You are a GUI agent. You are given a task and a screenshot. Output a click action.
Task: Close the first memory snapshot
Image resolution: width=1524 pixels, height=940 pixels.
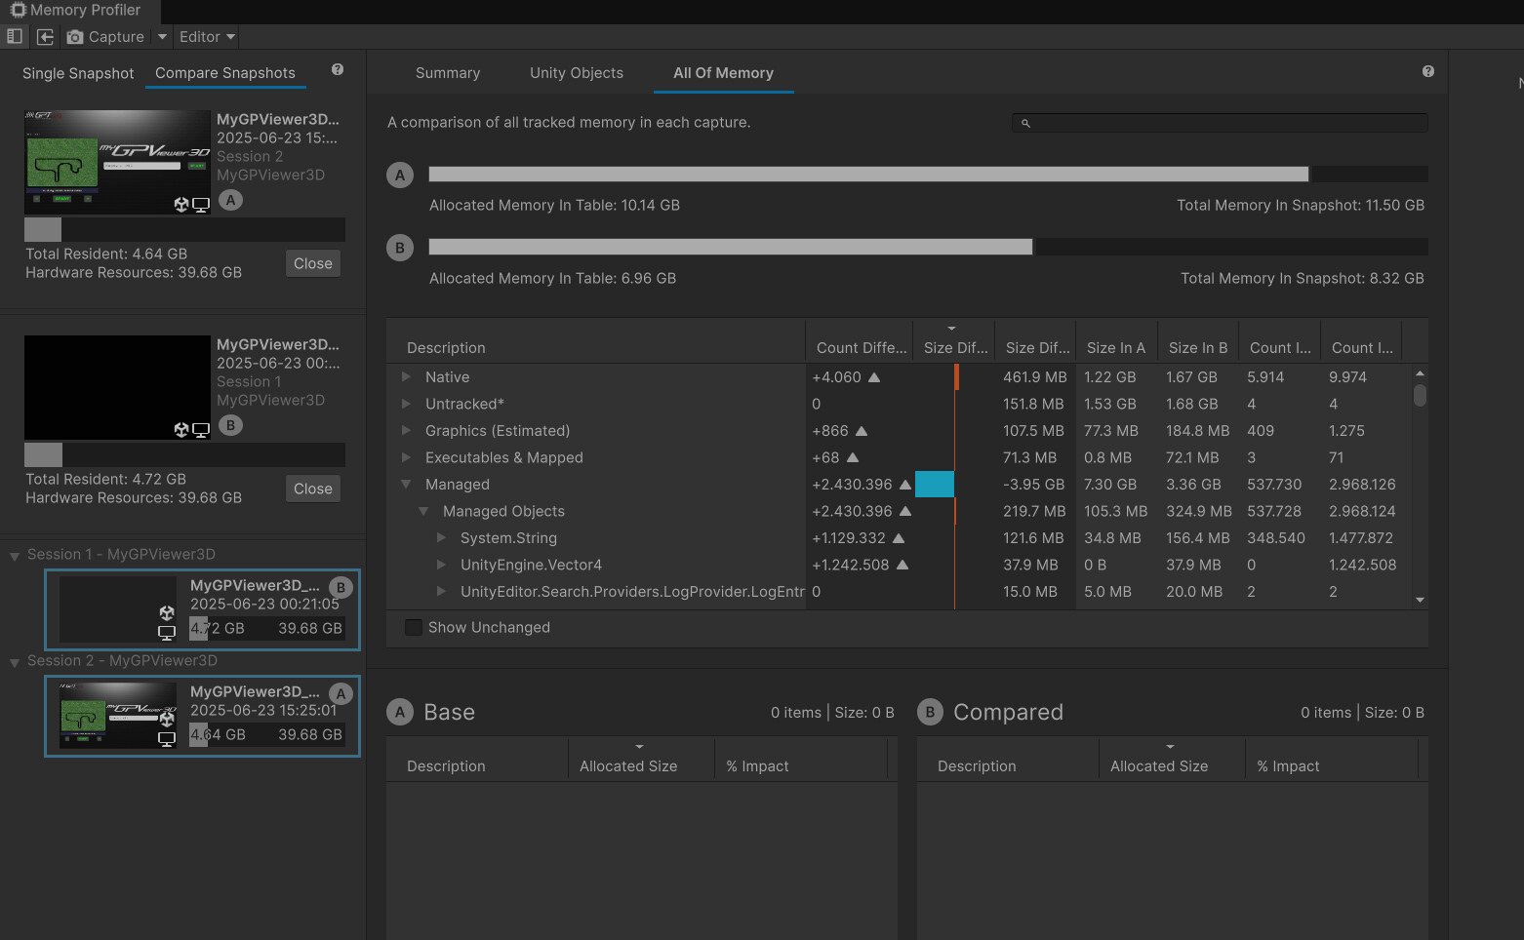[312, 262]
